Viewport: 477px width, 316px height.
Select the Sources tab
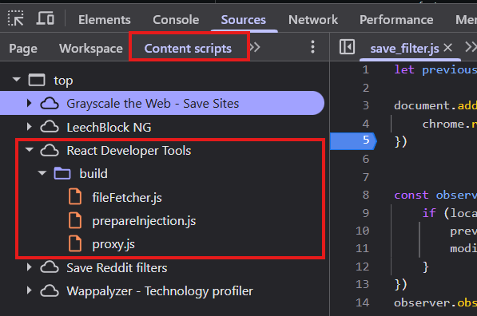[x=244, y=20]
